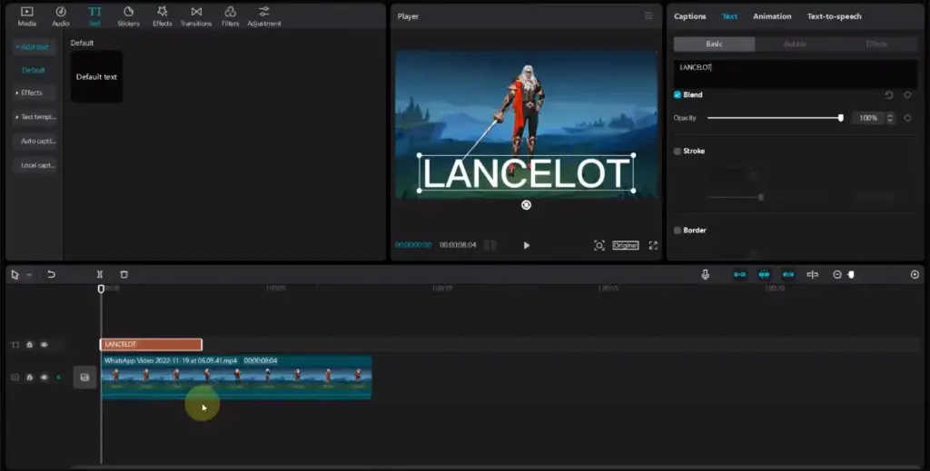Toggle the preview axis icon

813,274
